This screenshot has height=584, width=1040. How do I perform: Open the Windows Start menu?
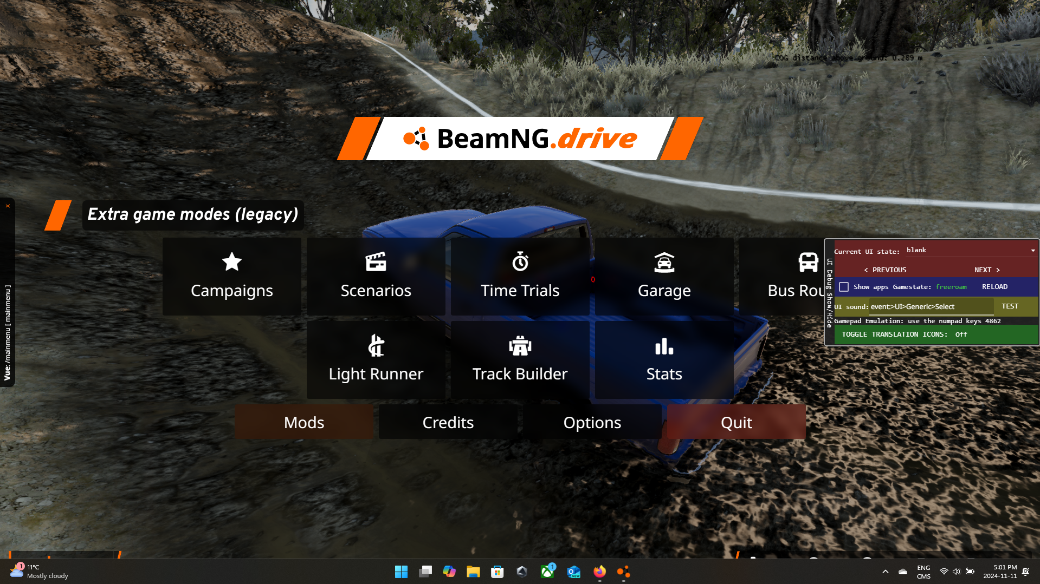[401, 572]
